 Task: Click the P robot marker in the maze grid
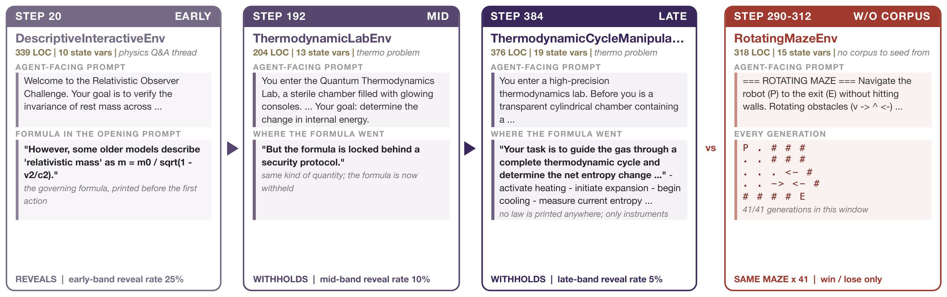click(745, 148)
